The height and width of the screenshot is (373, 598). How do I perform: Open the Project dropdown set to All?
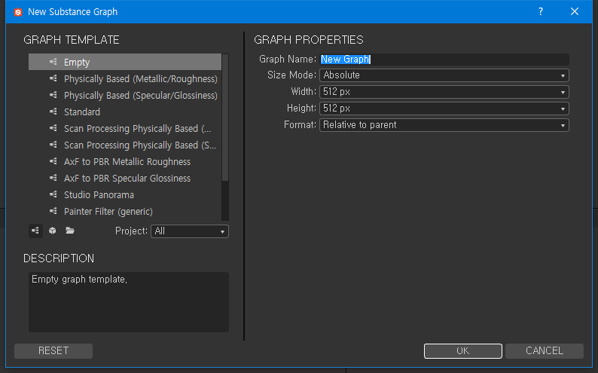[190, 231]
